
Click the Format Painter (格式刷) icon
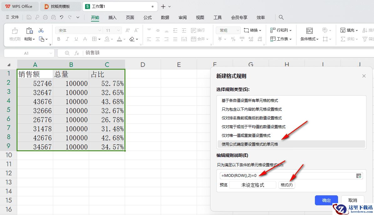click(x=15, y=31)
